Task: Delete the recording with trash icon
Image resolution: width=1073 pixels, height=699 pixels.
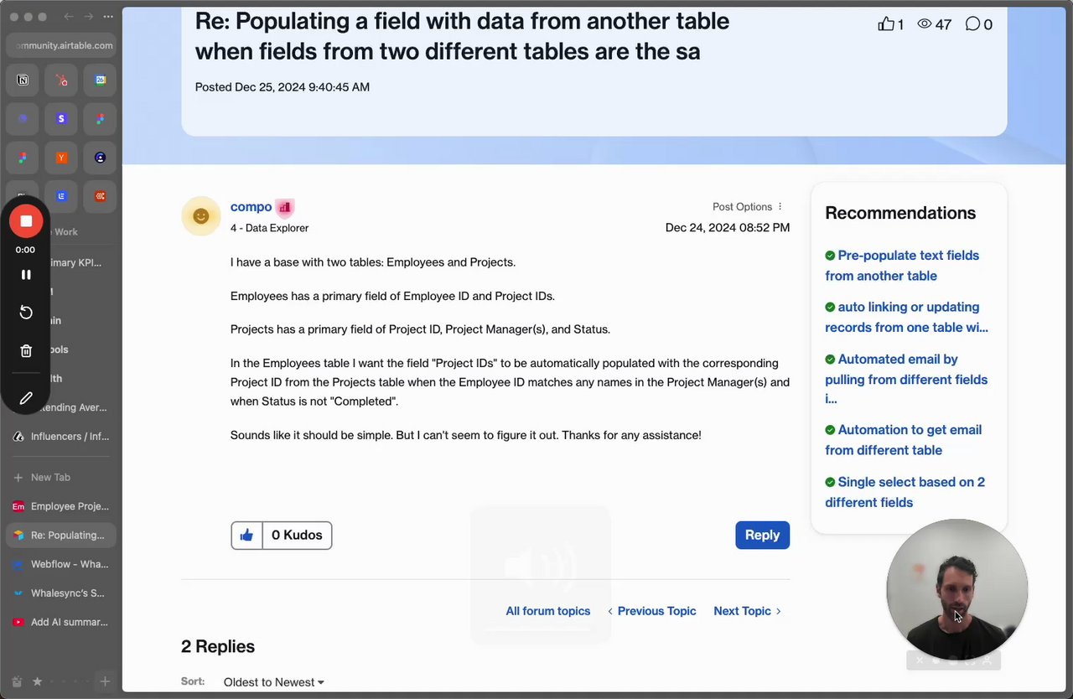Action: pyautogui.click(x=26, y=351)
